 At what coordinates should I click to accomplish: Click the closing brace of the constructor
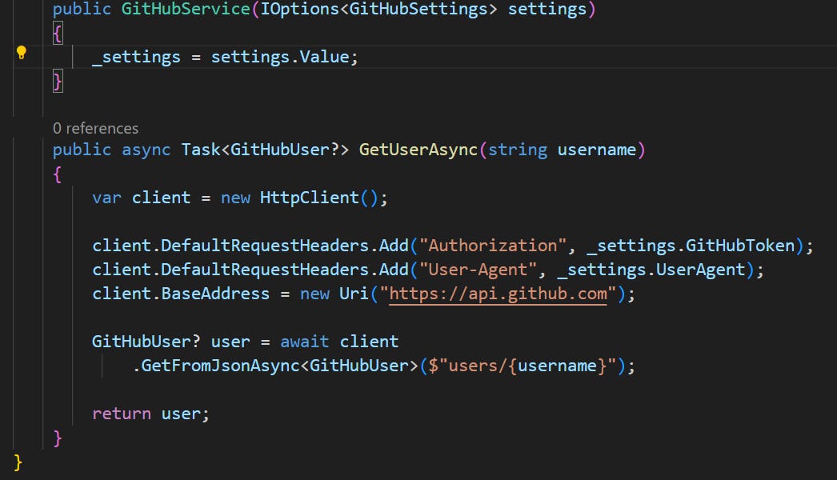click(x=56, y=80)
